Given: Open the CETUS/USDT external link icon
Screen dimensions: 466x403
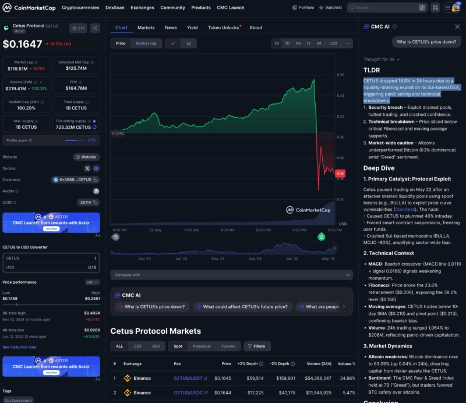Looking at the screenshot, I should coord(206,379).
